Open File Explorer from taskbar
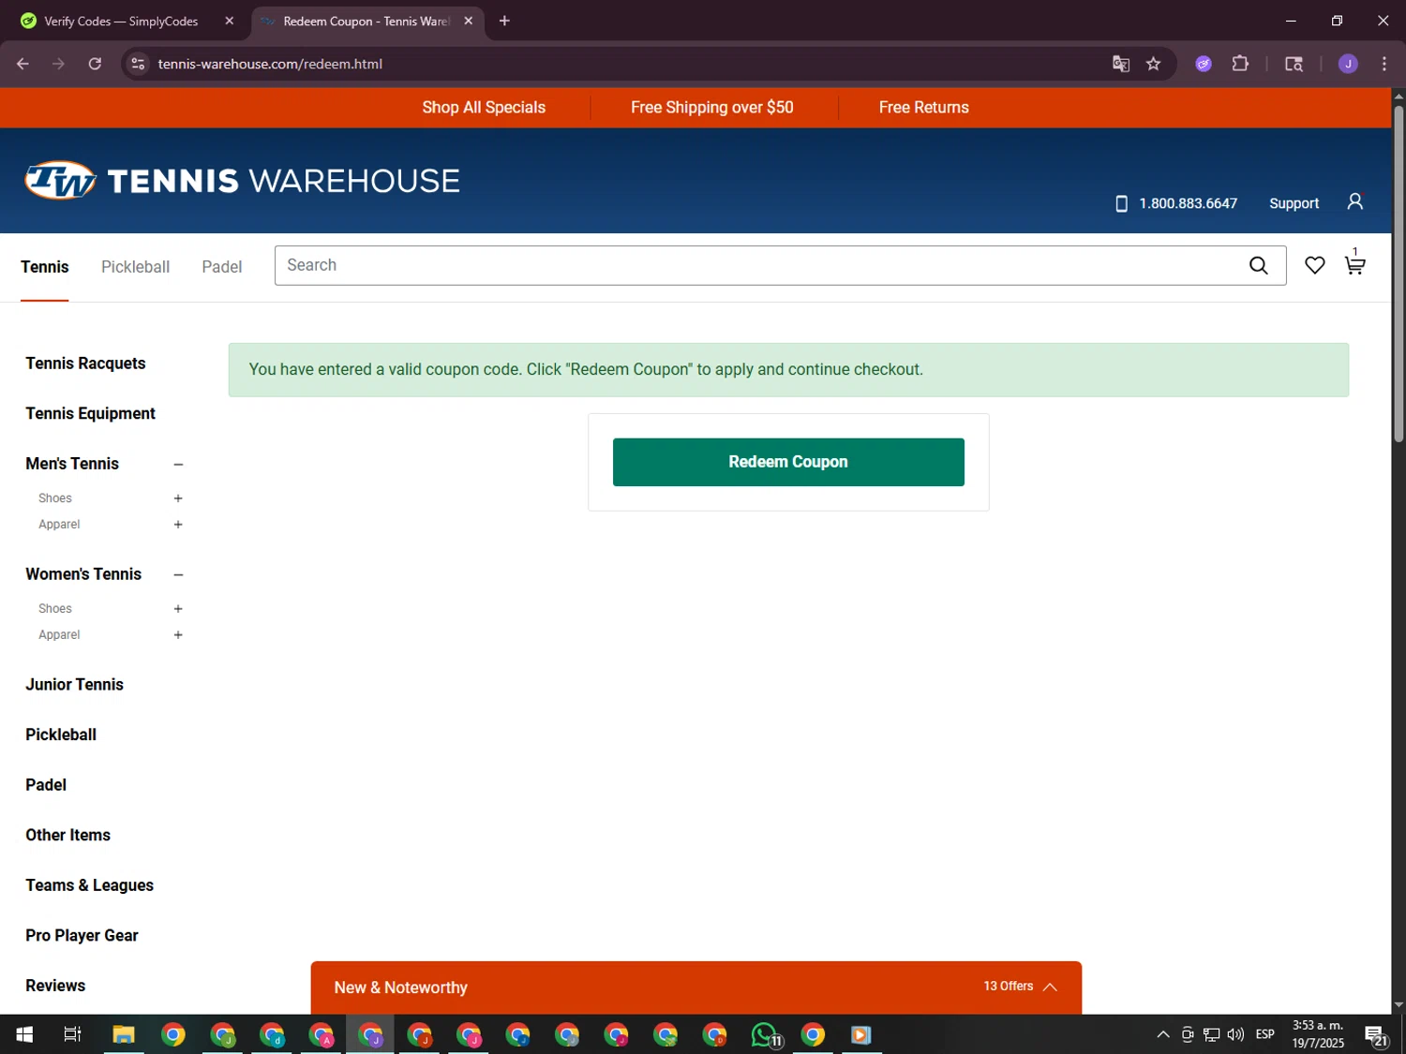The width and height of the screenshot is (1406, 1054). [x=124, y=1034]
